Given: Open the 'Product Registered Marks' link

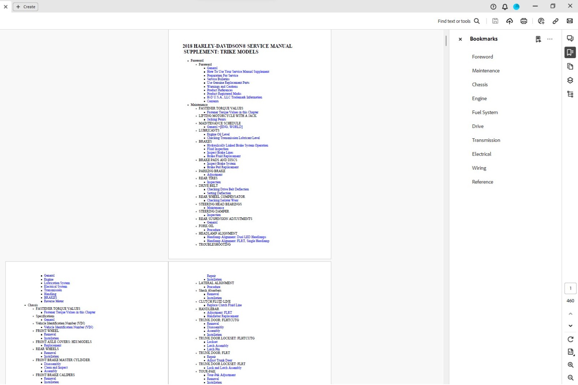Looking at the screenshot, I should pyautogui.click(x=224, y=94).
